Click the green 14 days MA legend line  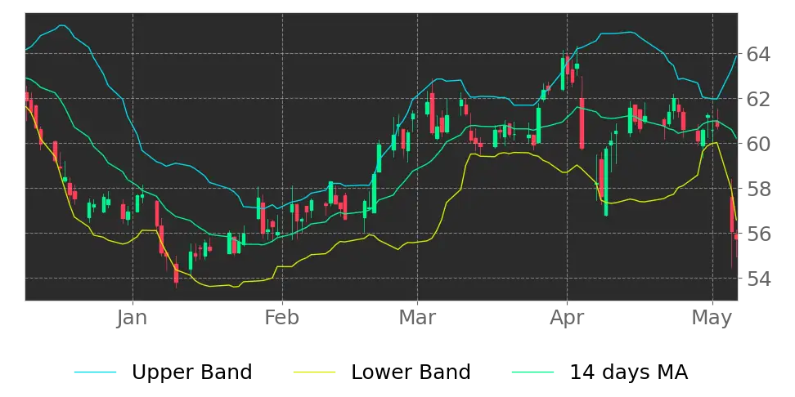click(x=533, y=373)
